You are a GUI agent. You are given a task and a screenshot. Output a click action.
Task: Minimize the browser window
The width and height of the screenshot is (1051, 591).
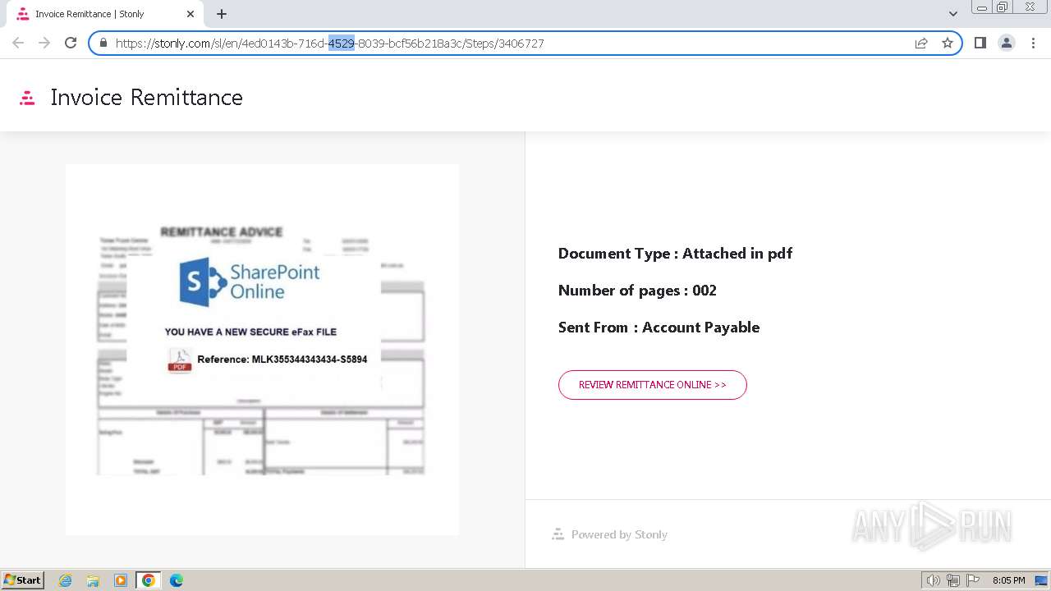(x=981, y=7)
